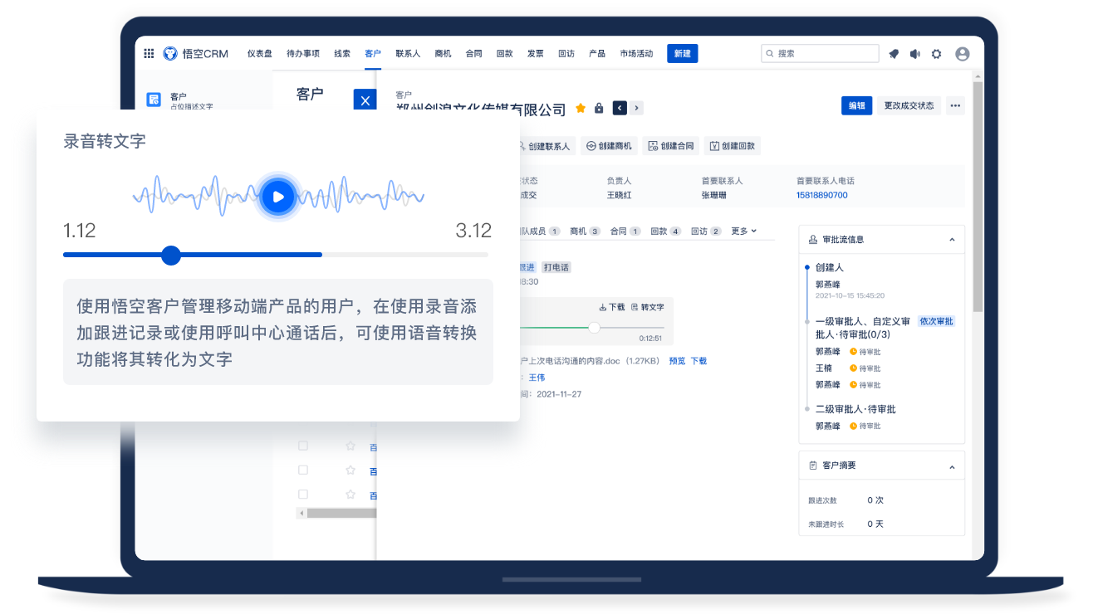Tick the first visible customer list checkbox

[303, 446]
